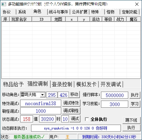
Task: Click the 学习技能 field with 3000
Action: tap(114, 104)
